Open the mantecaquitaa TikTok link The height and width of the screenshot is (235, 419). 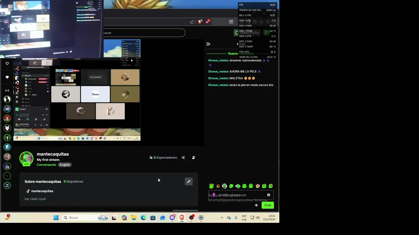(40, 191)
